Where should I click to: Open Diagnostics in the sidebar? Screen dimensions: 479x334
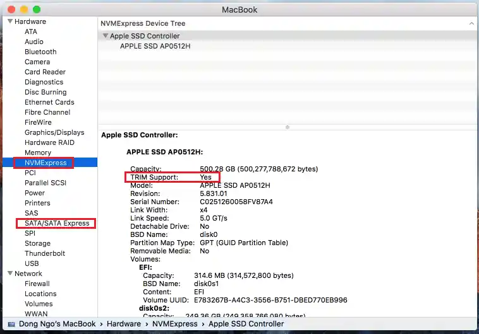point(44,82)
